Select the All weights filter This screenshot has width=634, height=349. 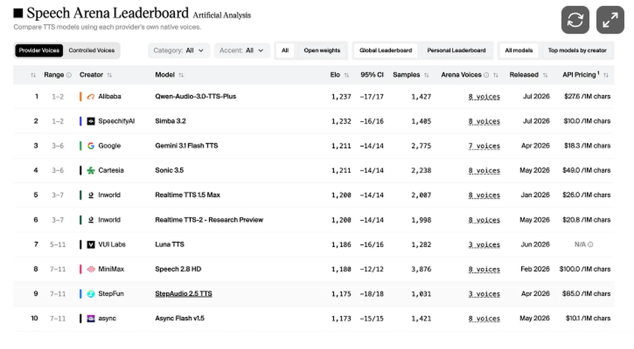(x=285, y=51)
